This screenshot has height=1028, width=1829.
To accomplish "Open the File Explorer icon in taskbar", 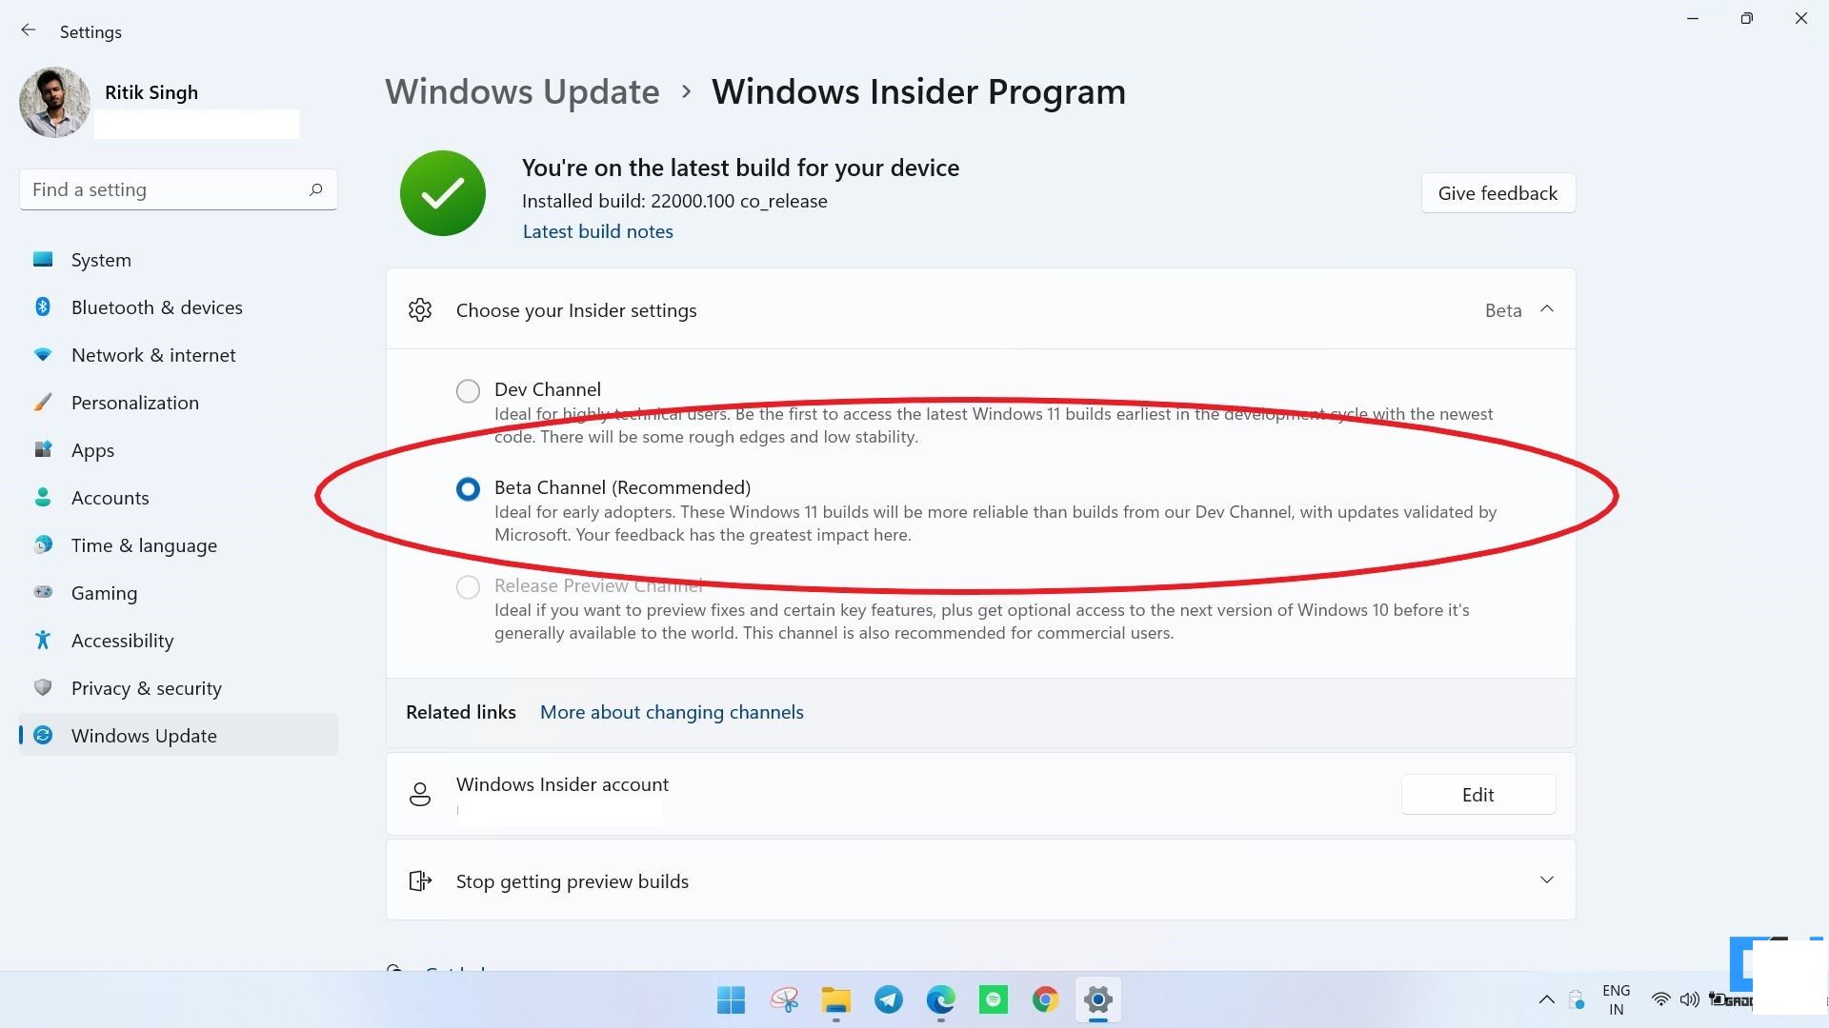I will (x=835, y=999).
